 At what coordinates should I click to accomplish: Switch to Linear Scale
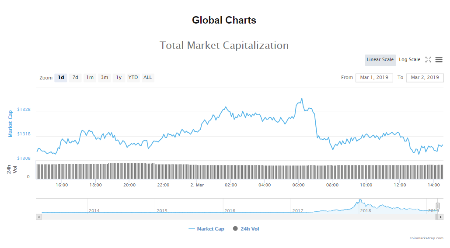[x=380, y=60]
